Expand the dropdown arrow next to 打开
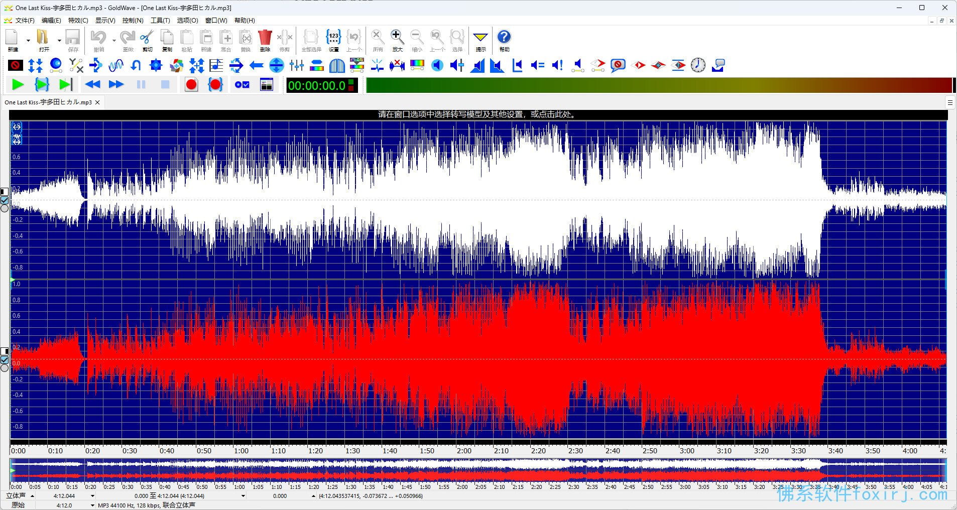The height and width of the screenshot is (510, 957). (x=59, y=40)
